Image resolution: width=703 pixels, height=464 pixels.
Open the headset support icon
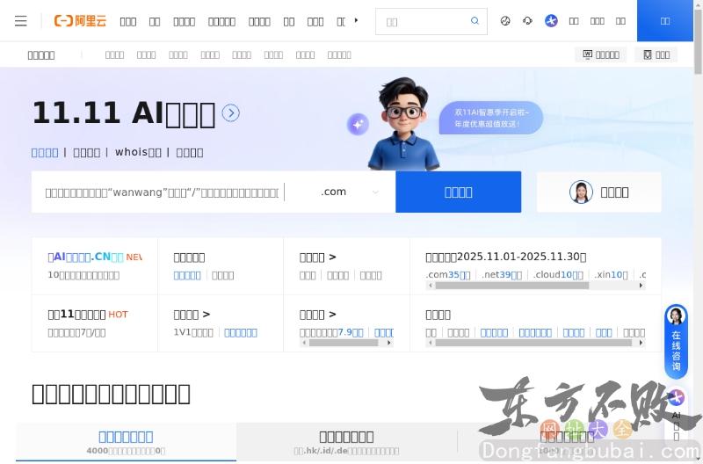[528, 20]
